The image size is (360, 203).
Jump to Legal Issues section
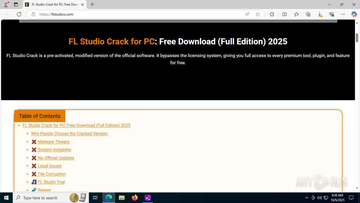coord(46,166)
